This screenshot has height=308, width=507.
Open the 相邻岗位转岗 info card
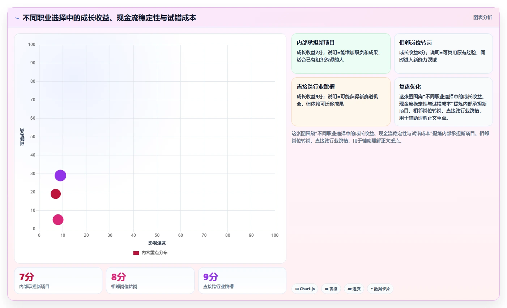click(x=443, y=54)
